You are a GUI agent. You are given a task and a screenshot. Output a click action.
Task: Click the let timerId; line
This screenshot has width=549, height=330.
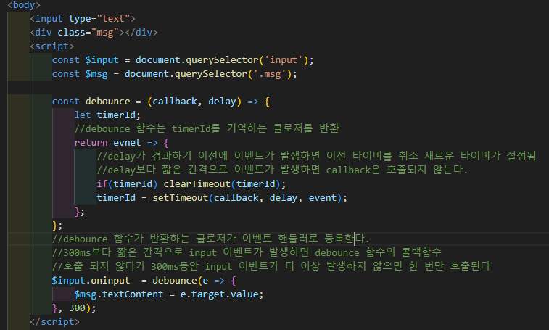107,115
